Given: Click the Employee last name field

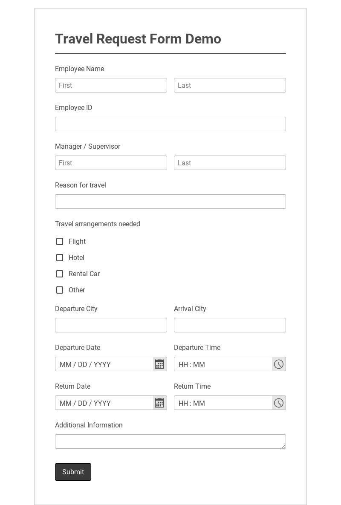Looking at the screenshot, I should coord(230,85).
